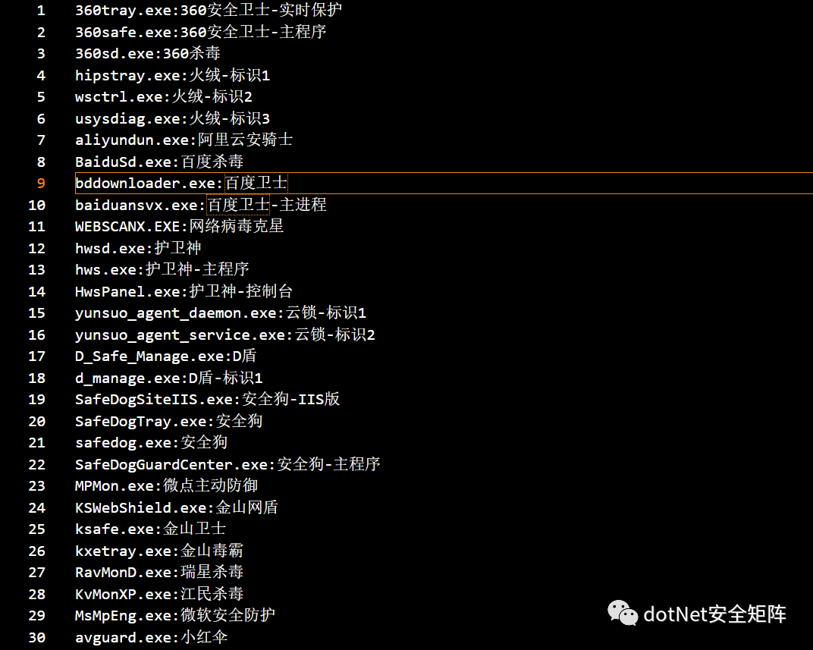Click the hws.exe line
This screenshot has width=813, height=650.
162,269
